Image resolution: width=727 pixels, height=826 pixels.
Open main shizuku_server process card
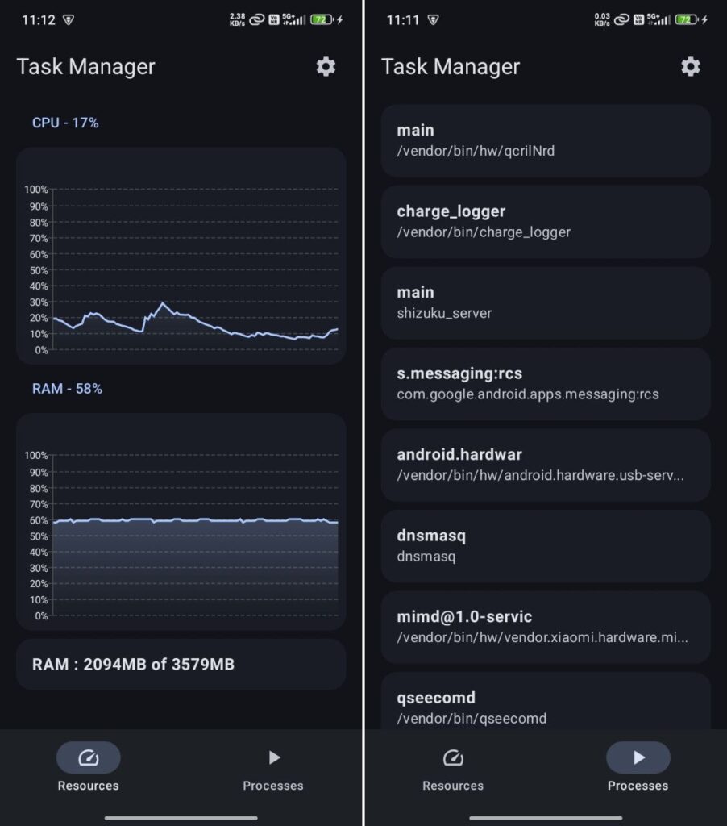(x=546, y=303)
